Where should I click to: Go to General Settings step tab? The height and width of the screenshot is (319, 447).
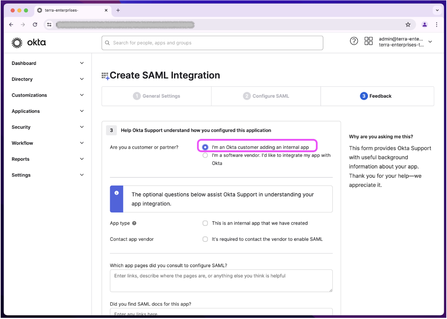pyautogui.click(x=156, y=96)
